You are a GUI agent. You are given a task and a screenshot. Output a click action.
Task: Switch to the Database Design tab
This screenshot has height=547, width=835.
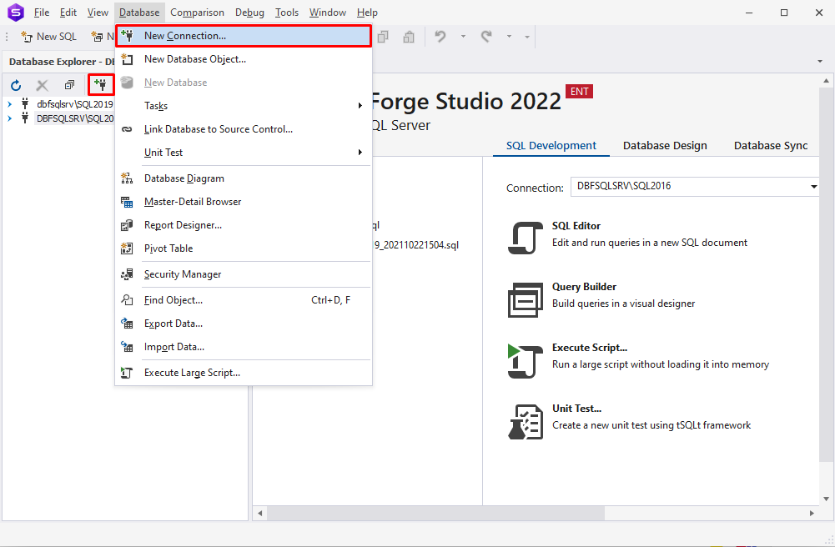[665, 145]
